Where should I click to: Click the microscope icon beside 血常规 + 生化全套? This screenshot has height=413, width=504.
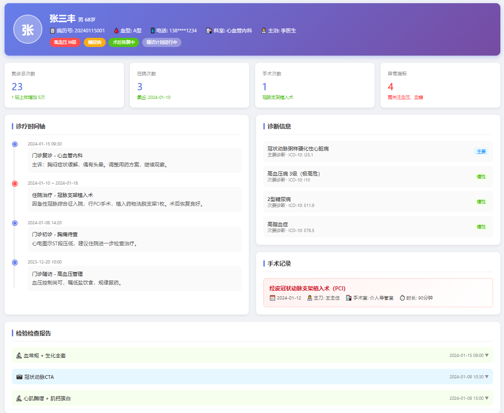[x=19, y=356]
